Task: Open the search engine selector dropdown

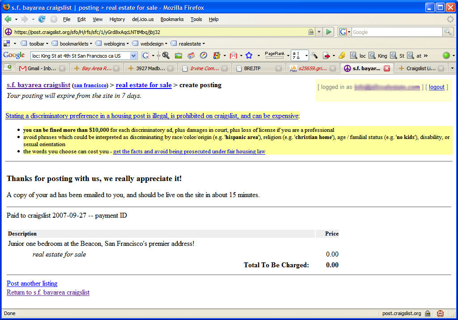Action: tap(349, 32)
